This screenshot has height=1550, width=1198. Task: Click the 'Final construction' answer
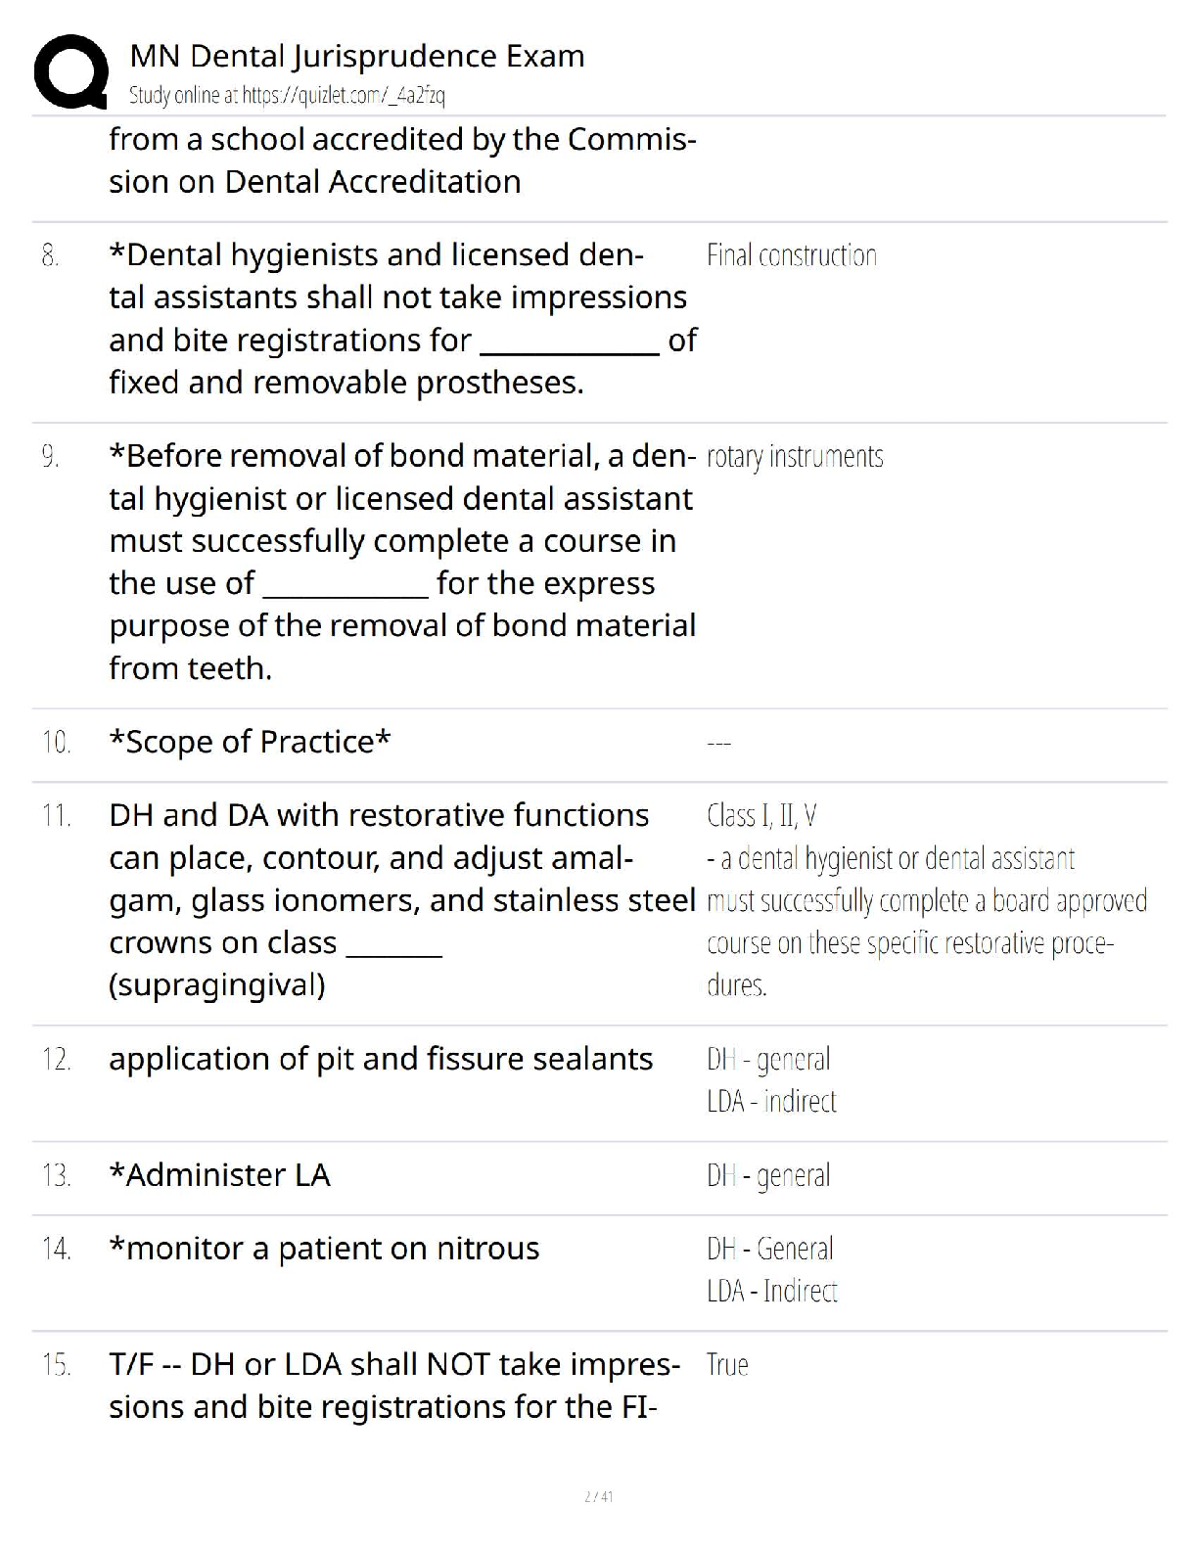[x=791, y=256]
